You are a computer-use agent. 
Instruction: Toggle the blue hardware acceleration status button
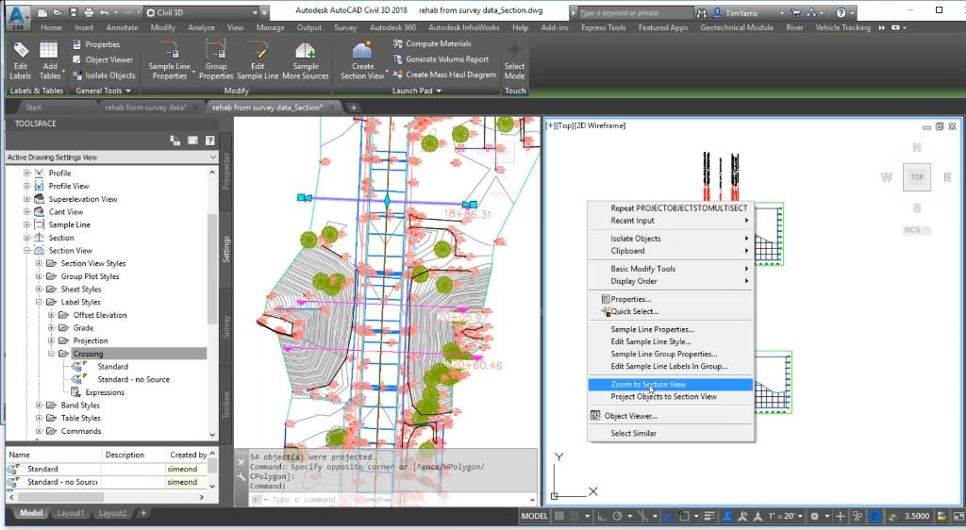pyautogui.click(x=875, y=516)
